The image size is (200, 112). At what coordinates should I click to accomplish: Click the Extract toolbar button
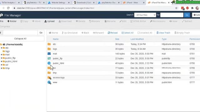[x=187, y=21]
